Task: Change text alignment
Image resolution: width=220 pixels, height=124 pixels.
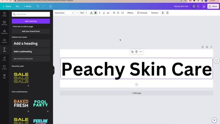Action: 114,13
